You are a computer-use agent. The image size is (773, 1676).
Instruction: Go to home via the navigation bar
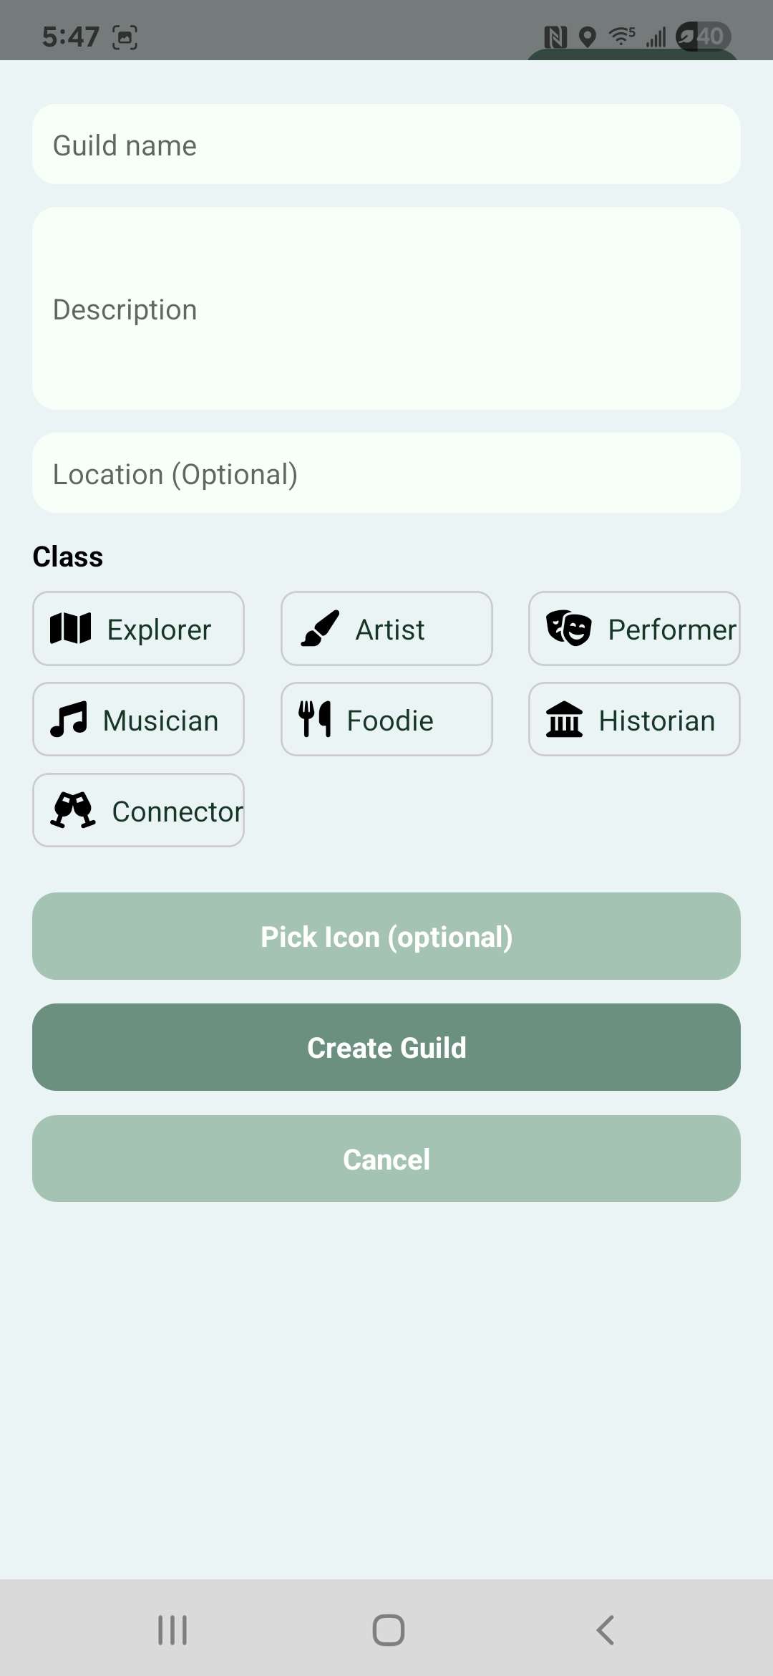(389, 1630)
